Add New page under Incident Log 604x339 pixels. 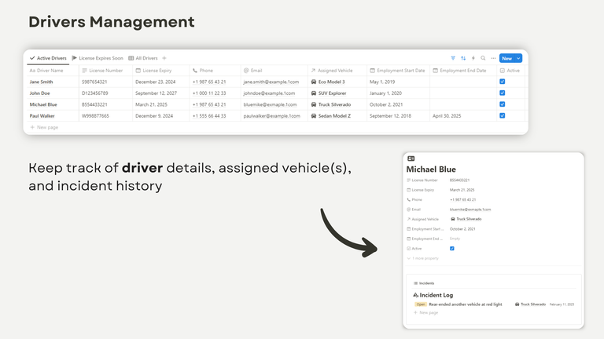(x=425, y=312)
